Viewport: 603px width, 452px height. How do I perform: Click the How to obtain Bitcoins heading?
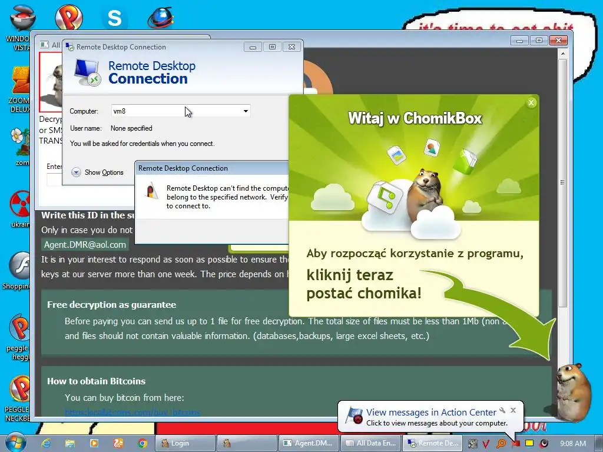pos(96,381)
